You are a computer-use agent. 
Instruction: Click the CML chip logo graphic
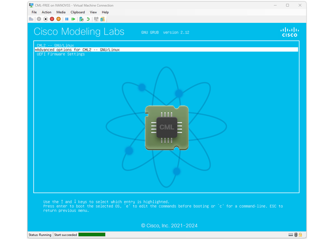tap(167, 128)
